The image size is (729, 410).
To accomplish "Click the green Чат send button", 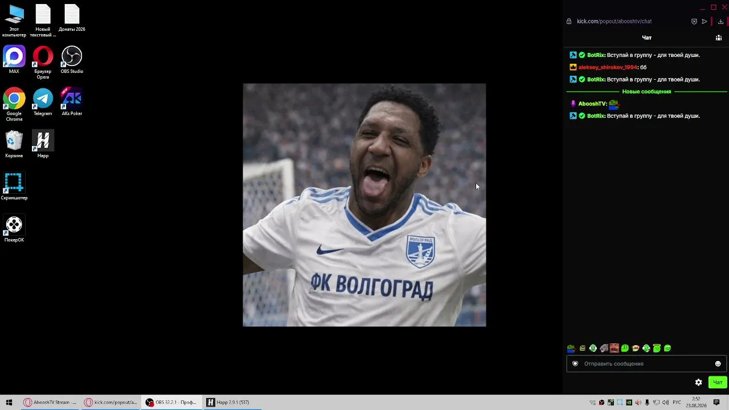I will pos(718,383).
